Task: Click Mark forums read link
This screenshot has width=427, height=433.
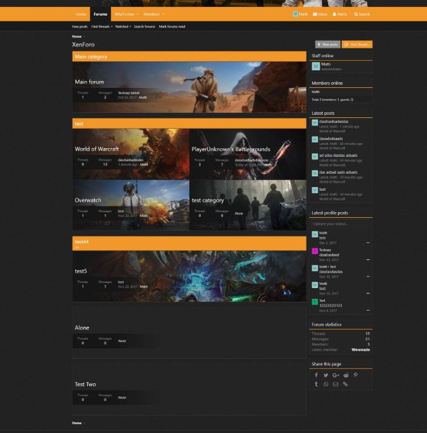Action: pos(172,27)
